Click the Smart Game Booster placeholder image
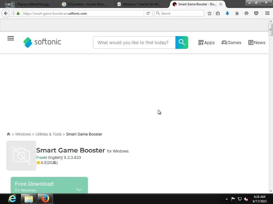Image resolution: width=273 pixels, height=204 pixels. (x=21, y=156)
